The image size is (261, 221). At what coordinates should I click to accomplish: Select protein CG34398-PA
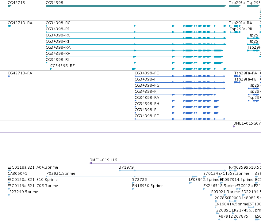(x=147, y=98)
